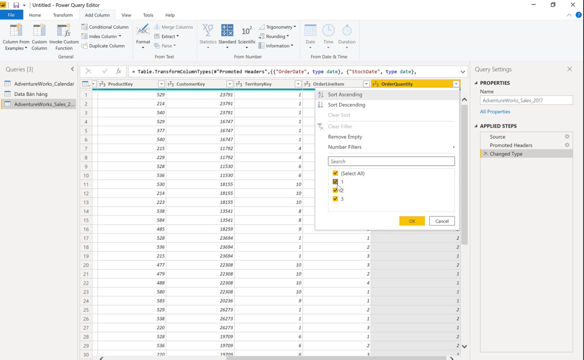Uncheck value 2 in the filter list
The width and height of the screenshot is (584, 360).
coord(335,190)
